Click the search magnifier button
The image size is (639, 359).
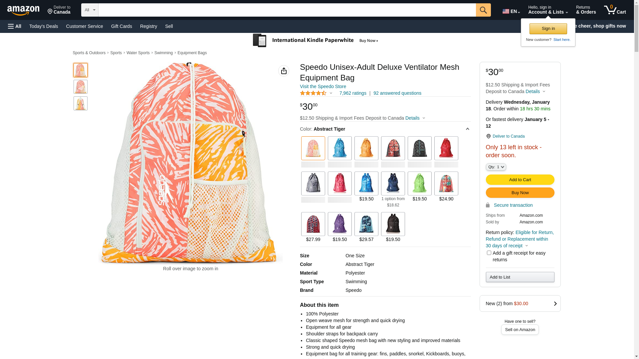(483, 10)
